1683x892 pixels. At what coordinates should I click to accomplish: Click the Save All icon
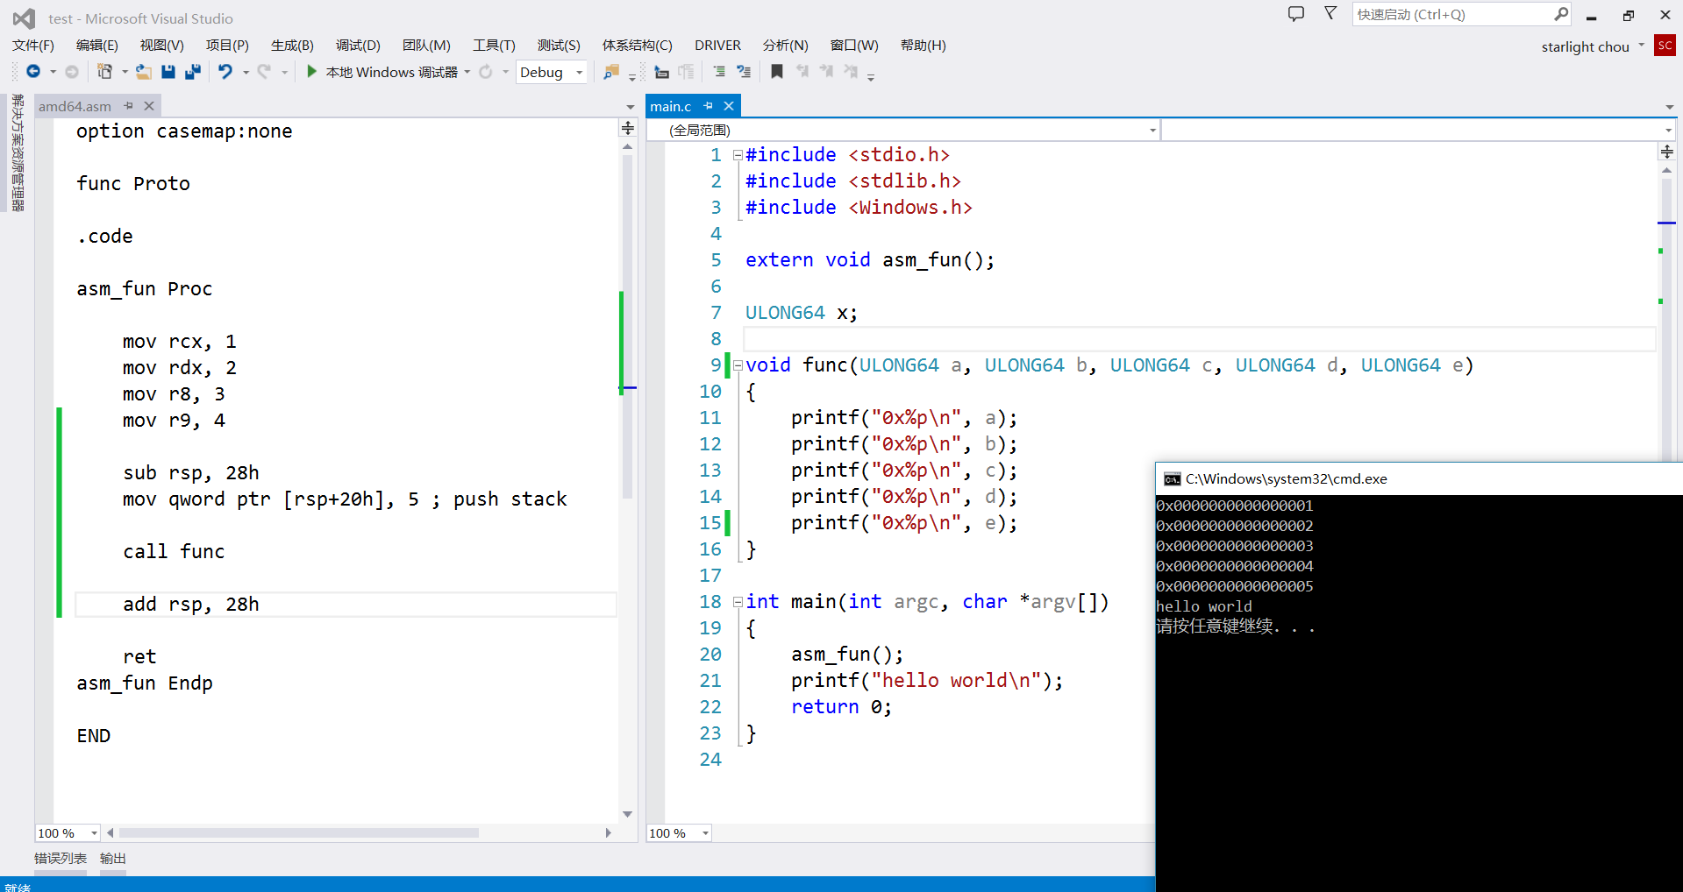click(193, 72)
